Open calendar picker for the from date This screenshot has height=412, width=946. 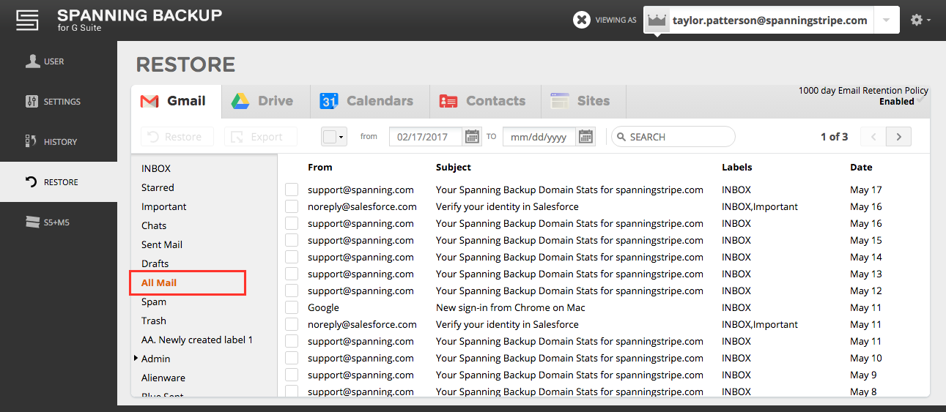(472, 137)
